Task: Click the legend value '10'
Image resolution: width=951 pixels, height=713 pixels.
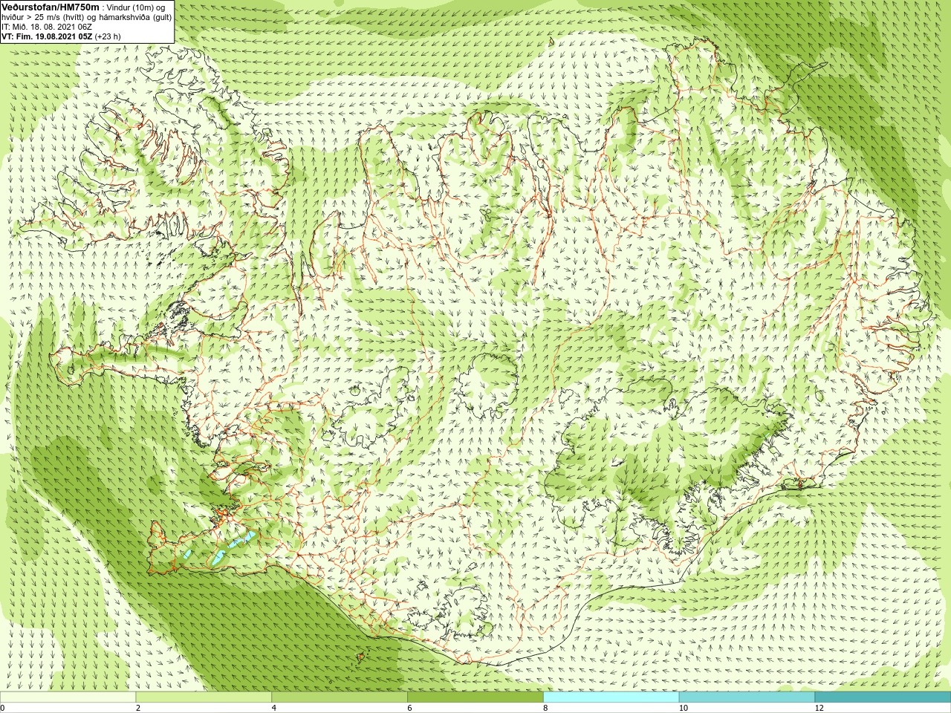Action: 684,709
